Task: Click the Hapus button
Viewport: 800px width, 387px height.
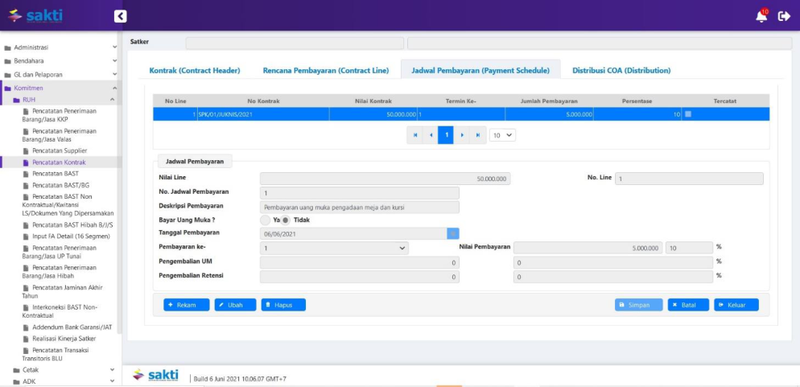Action: pos(282,305)
